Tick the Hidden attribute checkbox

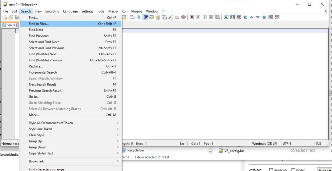[293, 170]
